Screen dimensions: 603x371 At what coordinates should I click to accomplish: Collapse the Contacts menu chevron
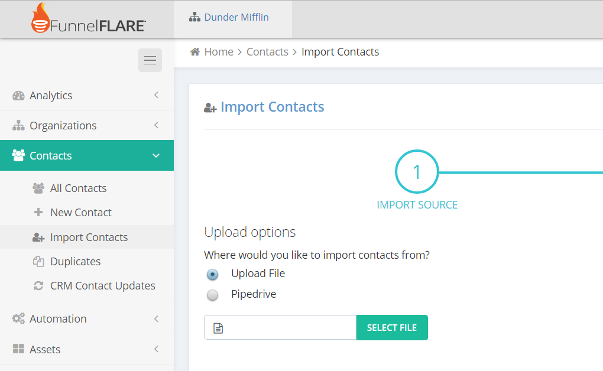[156, 156]
